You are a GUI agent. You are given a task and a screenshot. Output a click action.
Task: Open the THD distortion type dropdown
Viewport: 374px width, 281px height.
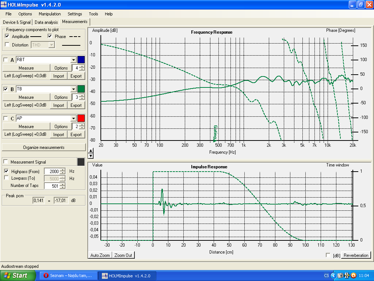(x=51, y=45)
